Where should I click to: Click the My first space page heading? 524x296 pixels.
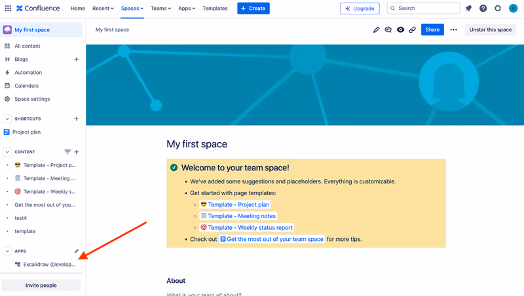coord(197,144)
